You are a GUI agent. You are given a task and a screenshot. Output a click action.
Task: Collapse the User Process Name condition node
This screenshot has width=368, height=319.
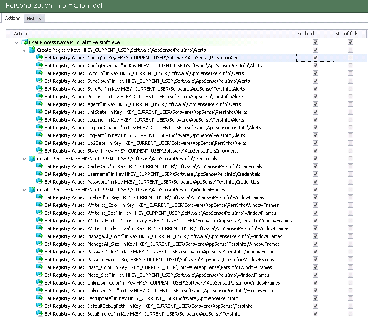coord(16,43)
